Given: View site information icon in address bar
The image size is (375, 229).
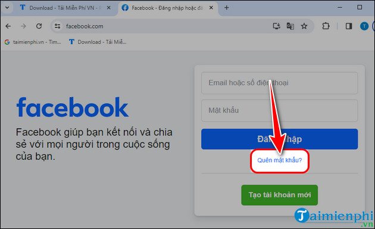Looking at the screenshot, I should click(x=57, y=26).
